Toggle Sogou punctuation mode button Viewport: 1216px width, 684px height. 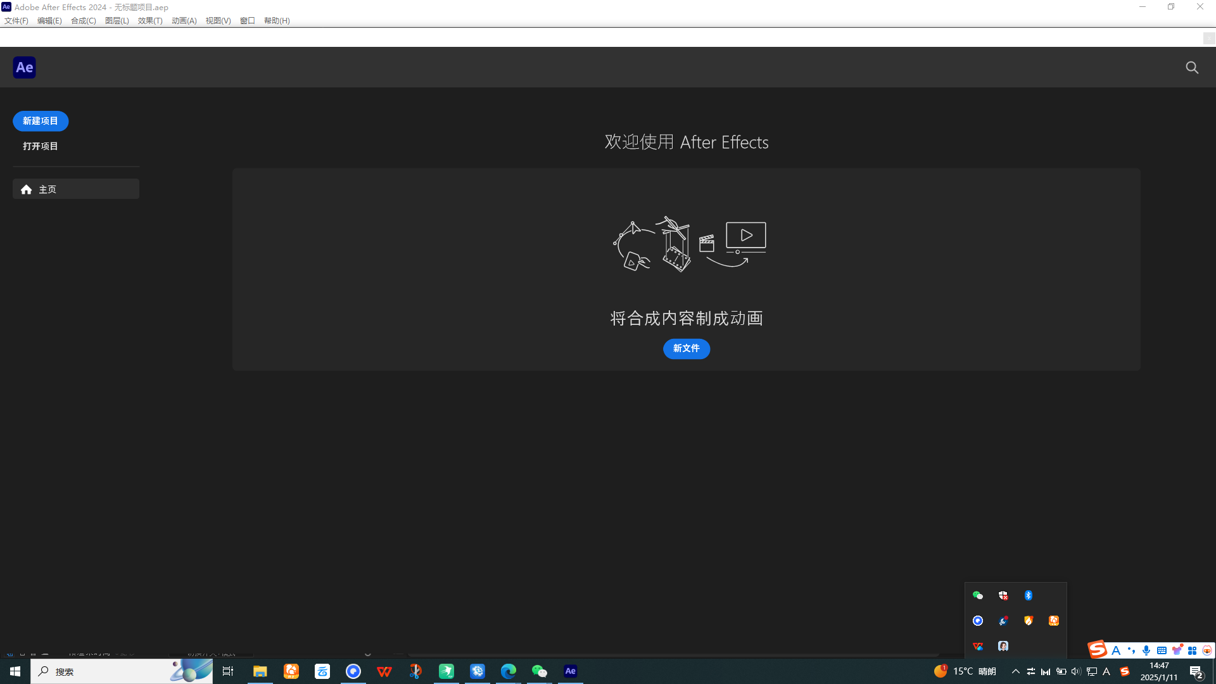click(x=1131, y=650)
